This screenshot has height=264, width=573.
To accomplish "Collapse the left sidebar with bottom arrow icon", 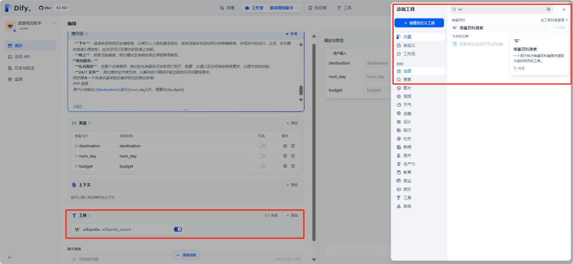I will 10,257.
